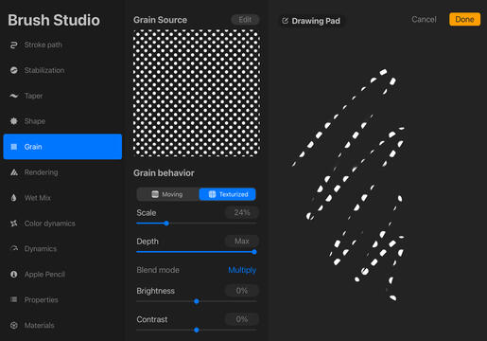Image resolution: width=487 pixels, height=341 pixels.
Task: Go to the Shape section
Action: pos(62,121)
